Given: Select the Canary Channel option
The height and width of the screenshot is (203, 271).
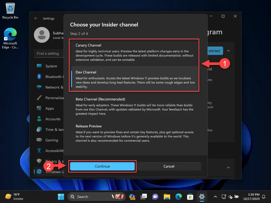Looking at the screenshot, I should pyautogui.click(x=134, y=52).
